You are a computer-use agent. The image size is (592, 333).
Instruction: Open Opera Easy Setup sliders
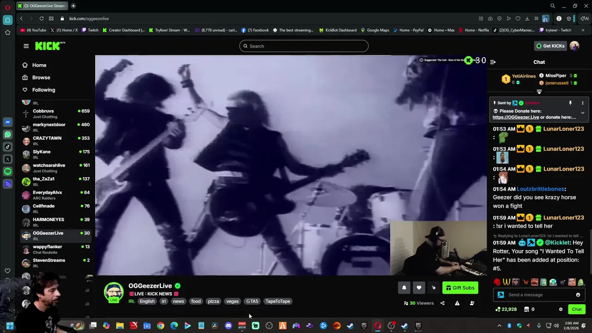tap(536, 18)
